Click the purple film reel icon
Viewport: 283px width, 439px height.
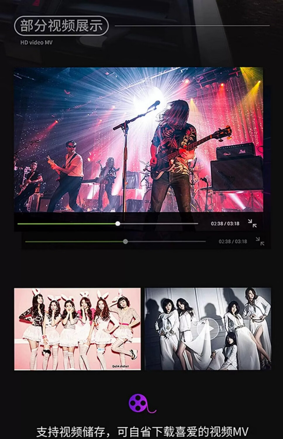pyautogui.click(x=142, y=403)
